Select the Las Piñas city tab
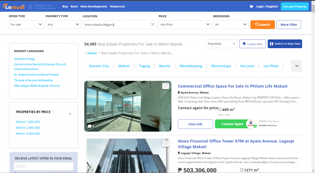The width and height of the screenshot is (315, 173). tap(271, 66)
